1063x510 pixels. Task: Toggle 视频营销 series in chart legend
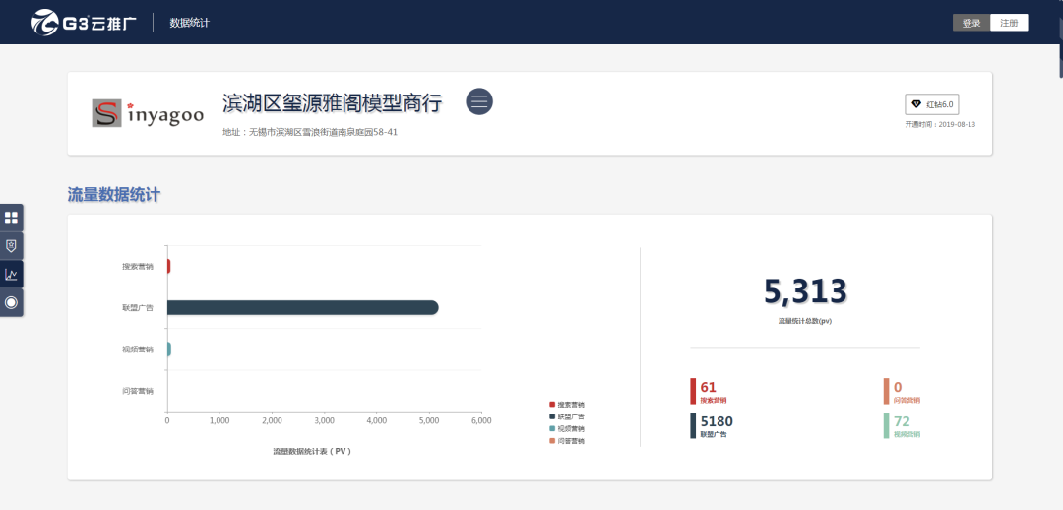tap(565, 428)
